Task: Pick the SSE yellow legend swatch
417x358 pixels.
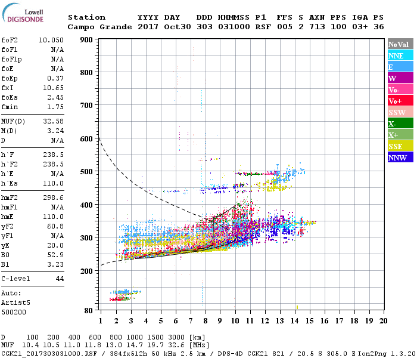Action: 400,146
